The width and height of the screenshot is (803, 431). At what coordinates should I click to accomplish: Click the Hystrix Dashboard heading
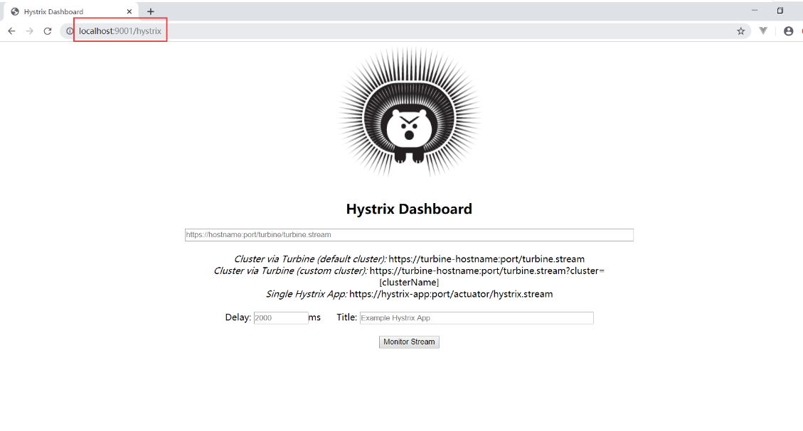coord(409,209)
